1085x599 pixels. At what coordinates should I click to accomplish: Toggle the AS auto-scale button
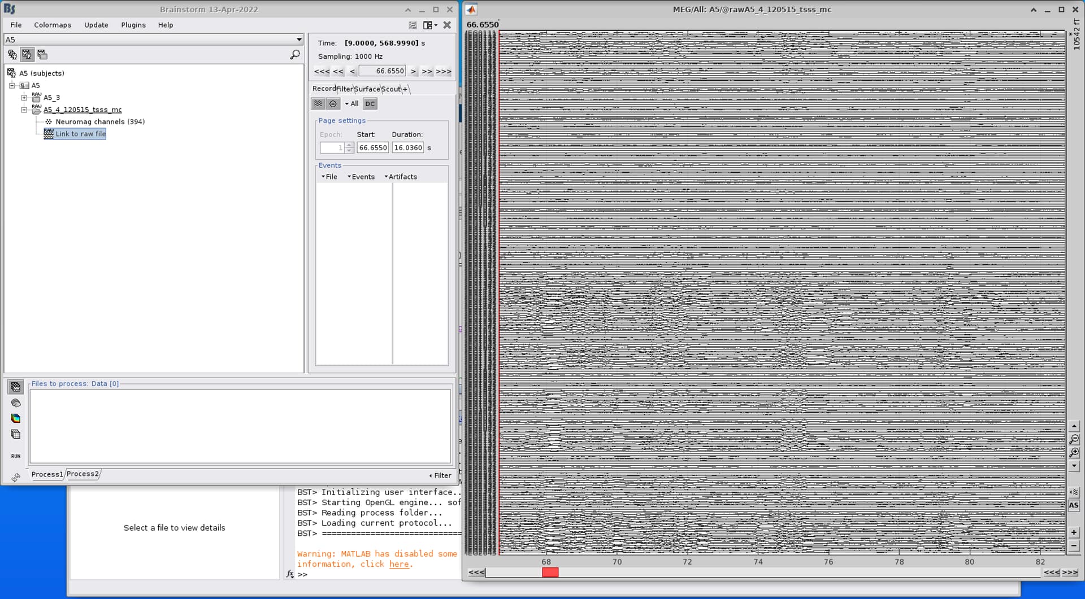[1074, 506]
